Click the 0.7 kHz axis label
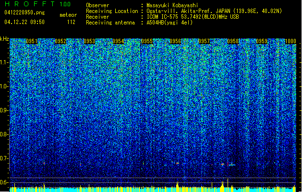Viewport: 302px width, 192px height. tap(4, 158)
